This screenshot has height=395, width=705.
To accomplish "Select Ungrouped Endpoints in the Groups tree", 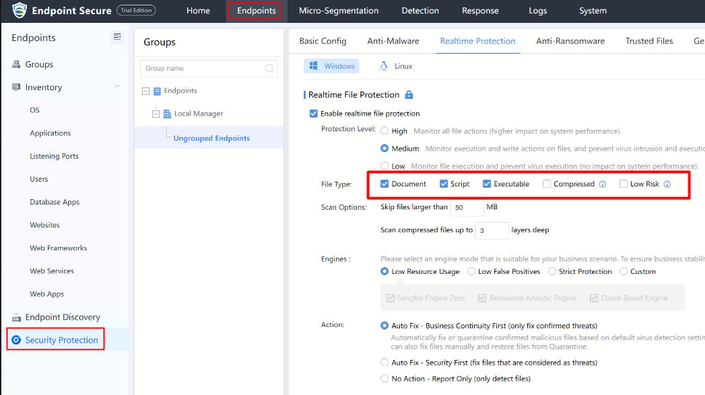I will (x=211, y=138).
